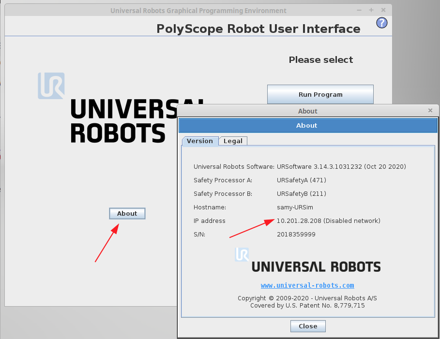Minimize the Universal Robots main window

pyautogui.click(x=359, y=10)
